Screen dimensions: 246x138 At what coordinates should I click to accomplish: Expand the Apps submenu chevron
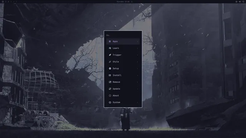(138, 41)
